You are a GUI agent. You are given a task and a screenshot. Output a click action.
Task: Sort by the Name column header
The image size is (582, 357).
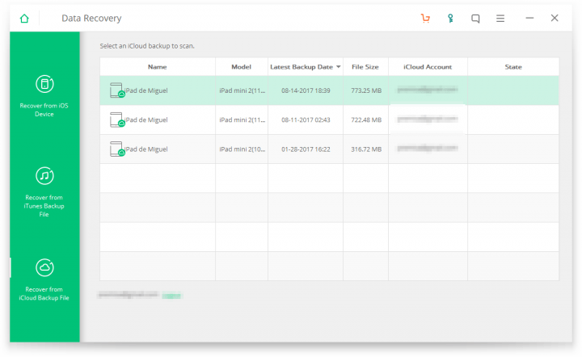click(x=158, y=67)
